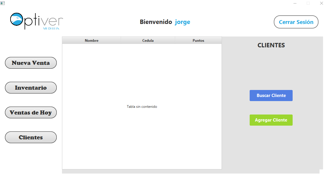This screenshot has width=328, height=182.
Task: Click Cerrar Sesión to log out
Action: [296, 22]
